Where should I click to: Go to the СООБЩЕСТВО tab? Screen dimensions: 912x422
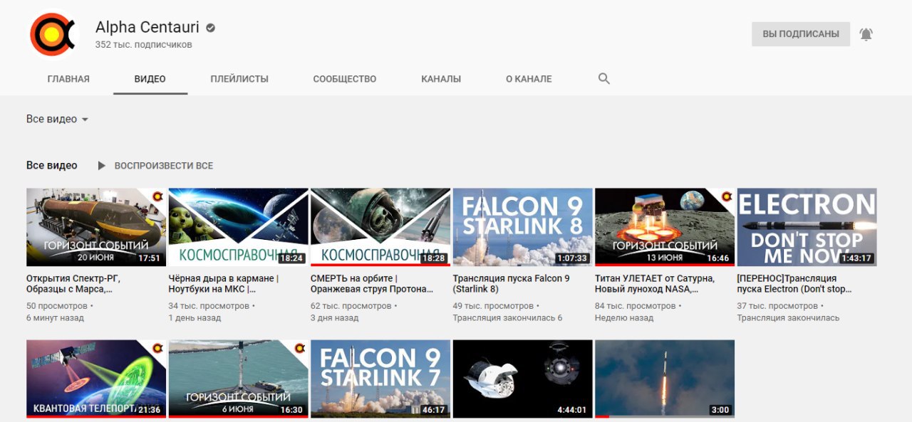[x=345, y=79]
